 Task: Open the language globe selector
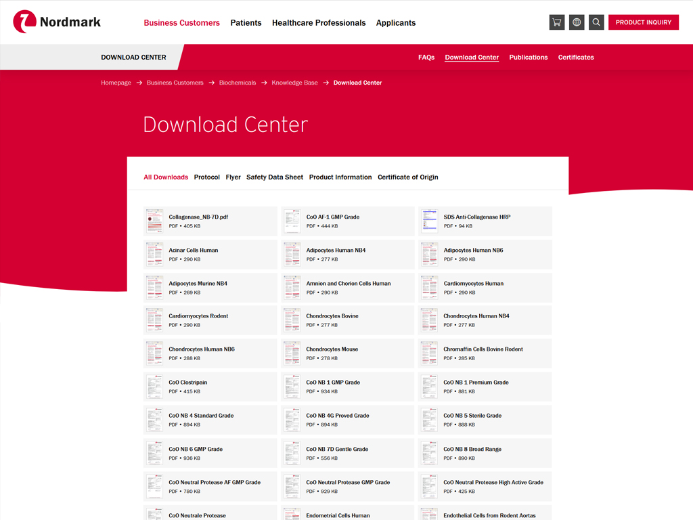pos(577,22)
